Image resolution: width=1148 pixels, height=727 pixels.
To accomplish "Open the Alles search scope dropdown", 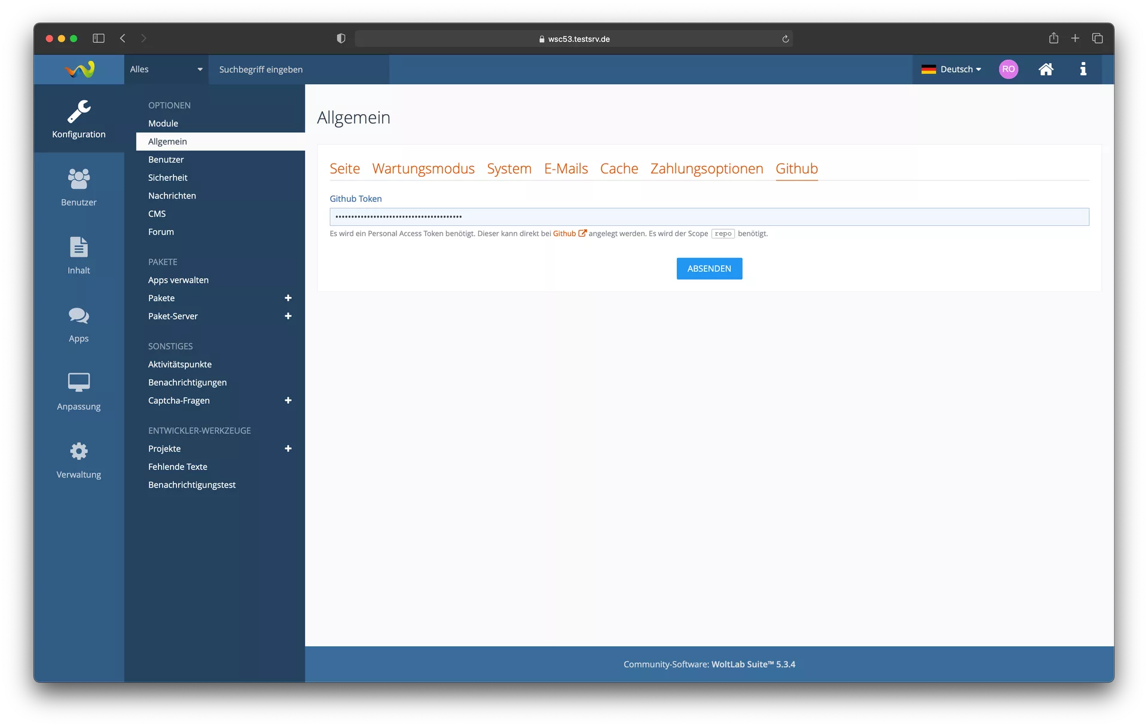I will tap(166, 69).
